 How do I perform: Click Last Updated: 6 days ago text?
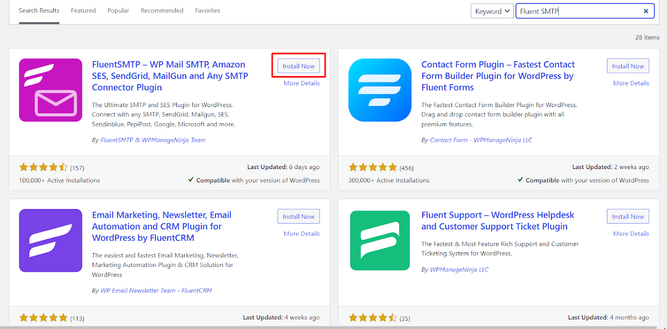(283, 167)
